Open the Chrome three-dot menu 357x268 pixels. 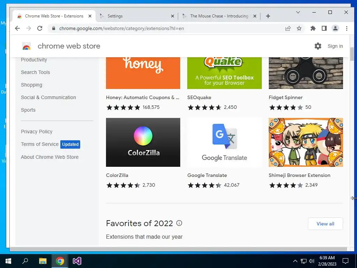coord(347,28)
